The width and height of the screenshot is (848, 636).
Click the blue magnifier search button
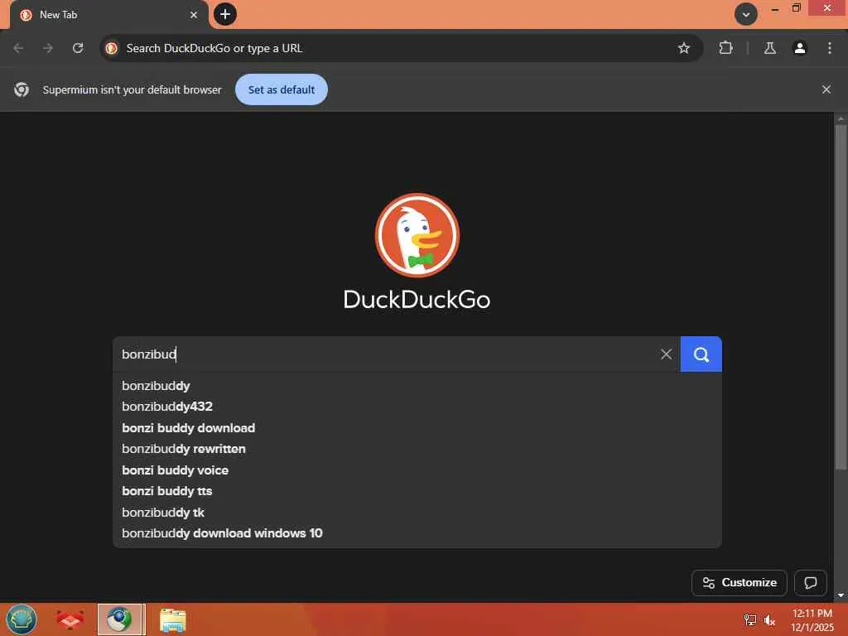click(701, 354)
